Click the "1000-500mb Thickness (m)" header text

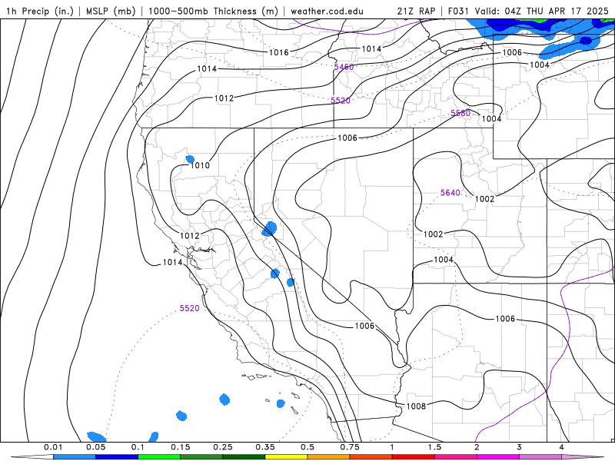pyautogui.click(x=213, y=11)
